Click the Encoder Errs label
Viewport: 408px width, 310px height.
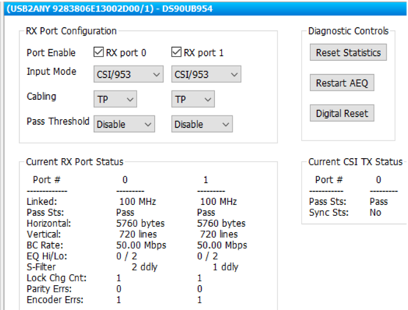pyautogui.click(x=55, y=300)
